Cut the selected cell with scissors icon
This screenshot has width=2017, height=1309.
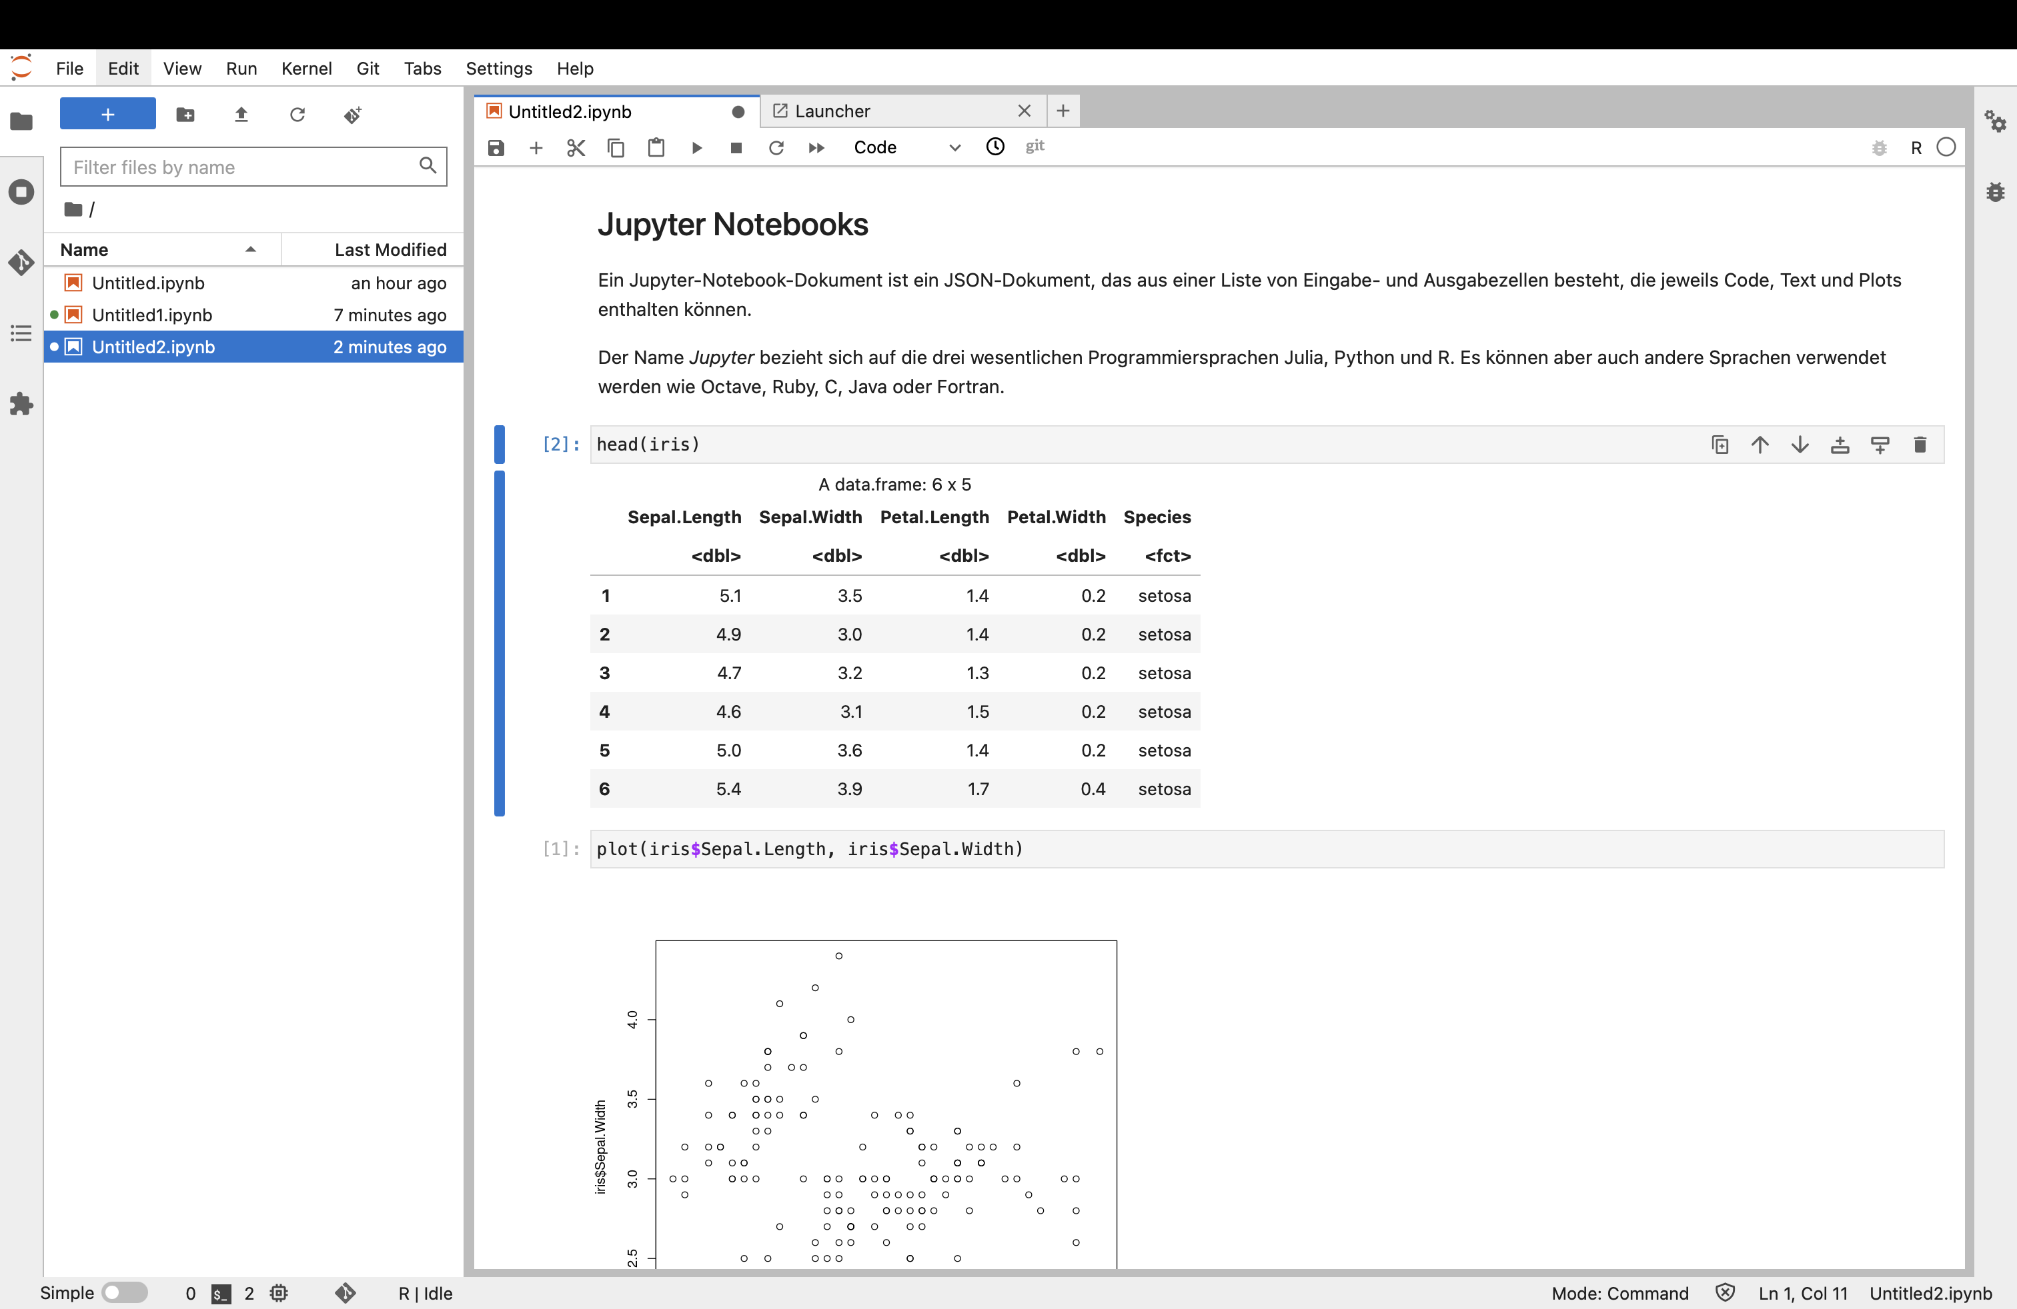pos(576,147)
